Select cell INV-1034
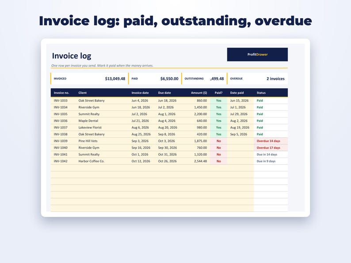The height and width of the screenshot is (263, 351). pos(61,107)
